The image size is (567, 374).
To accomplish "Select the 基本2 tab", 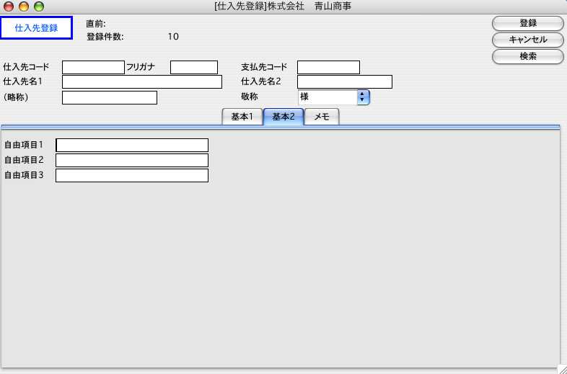I will pyautogui.click(x=283, y=117).
